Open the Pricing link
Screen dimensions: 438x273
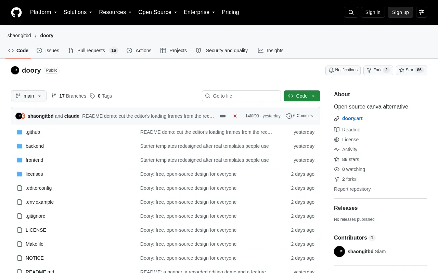230,12
